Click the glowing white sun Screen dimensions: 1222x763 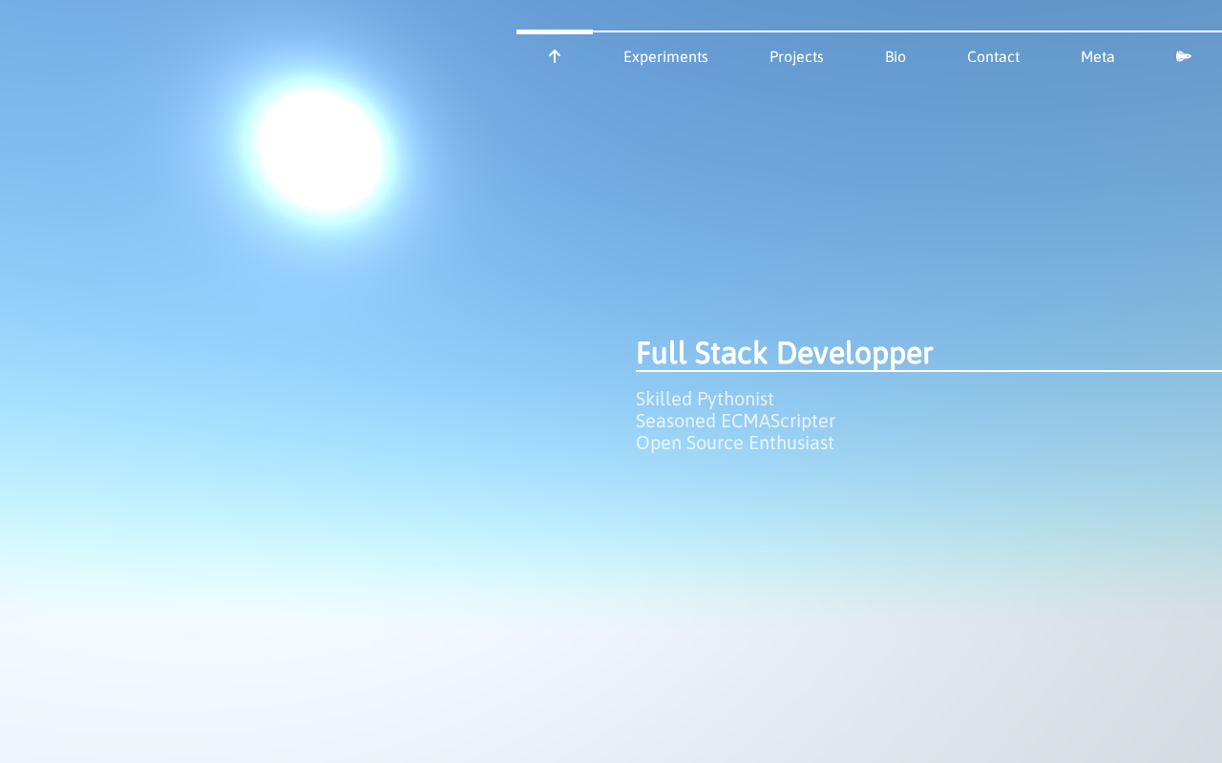pyautogui.click(x=321, y=150)
